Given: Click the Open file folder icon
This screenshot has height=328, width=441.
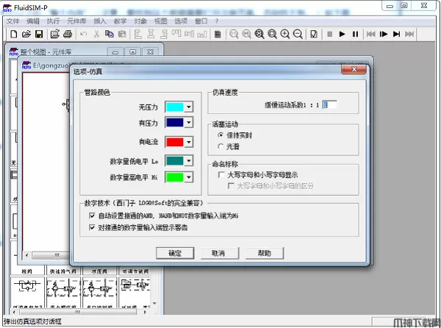Looking at the screenshot, I should [26, 34].
